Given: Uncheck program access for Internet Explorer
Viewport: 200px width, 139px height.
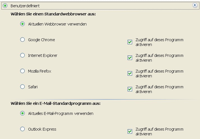Looking at the screenshot, I should point(130,58).
